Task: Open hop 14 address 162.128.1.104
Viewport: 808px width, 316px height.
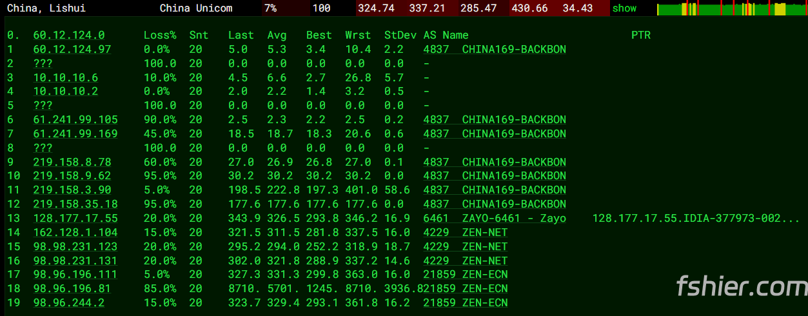Action: [x=75, y=233]
